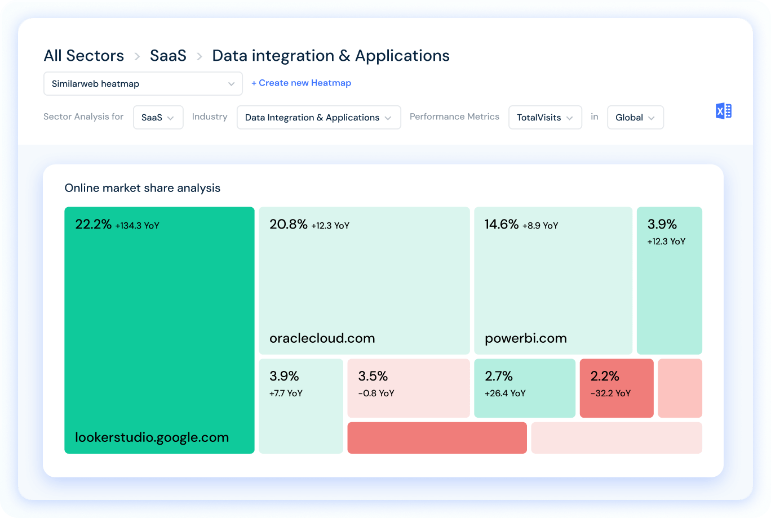Select the 3.5% -0.8 YoY tile
771x519 pixels.
coord(408,388)
